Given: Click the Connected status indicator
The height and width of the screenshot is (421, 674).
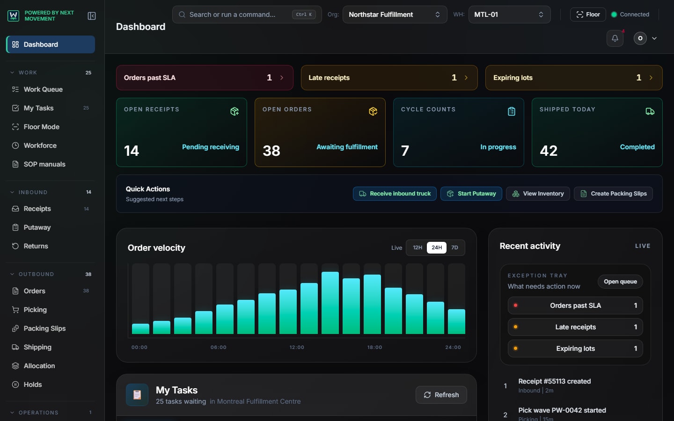Looking at the screenshot, I should (630, 15).
